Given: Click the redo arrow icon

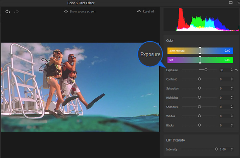Looking at the screenshot, I should [x=17, y=11].
